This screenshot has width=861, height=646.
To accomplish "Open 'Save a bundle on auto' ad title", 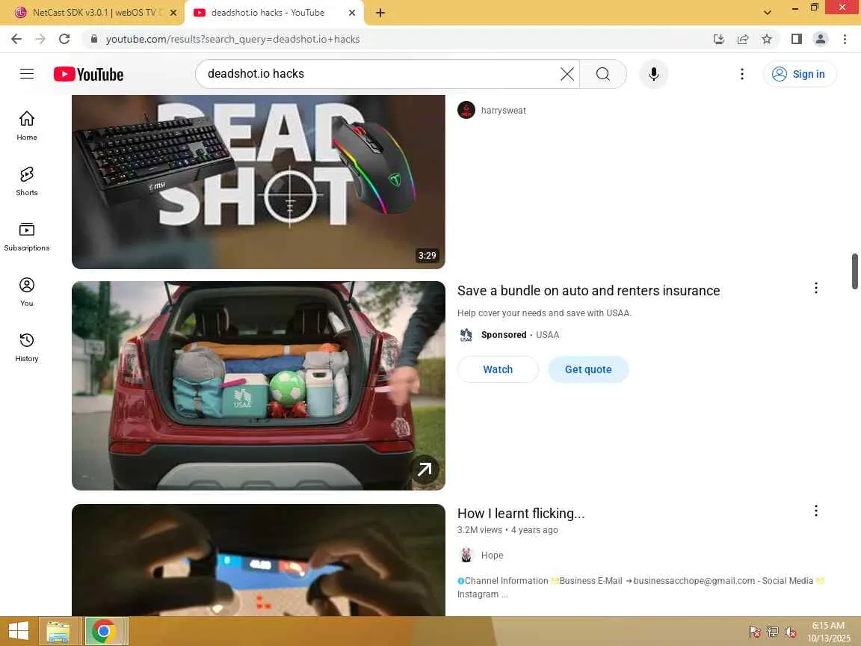I will tap(588, 290).
